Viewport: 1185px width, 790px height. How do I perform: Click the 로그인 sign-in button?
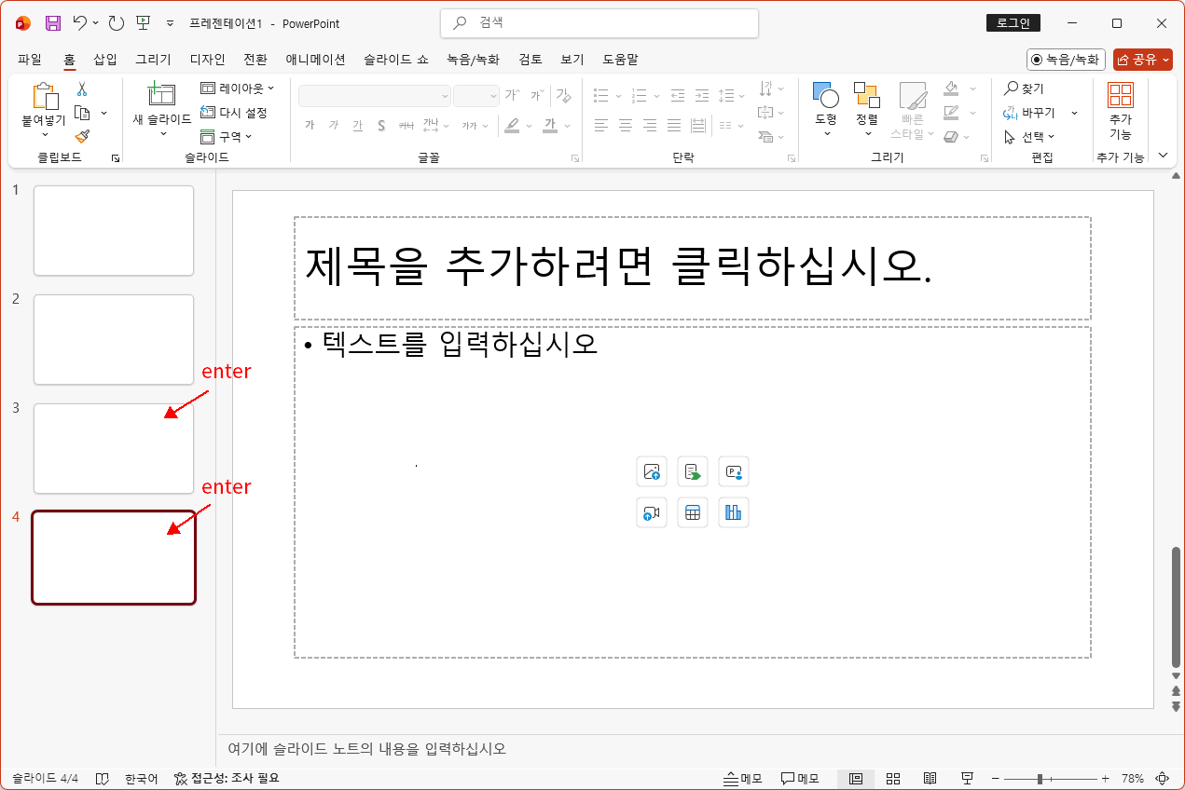click(1013, 22)
